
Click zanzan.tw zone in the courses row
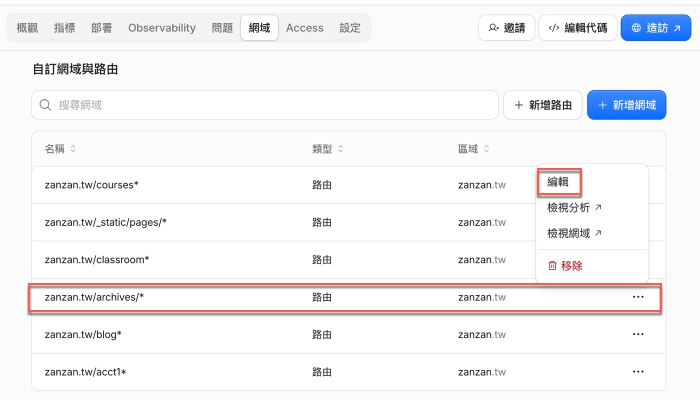click(x=482, y=185)
